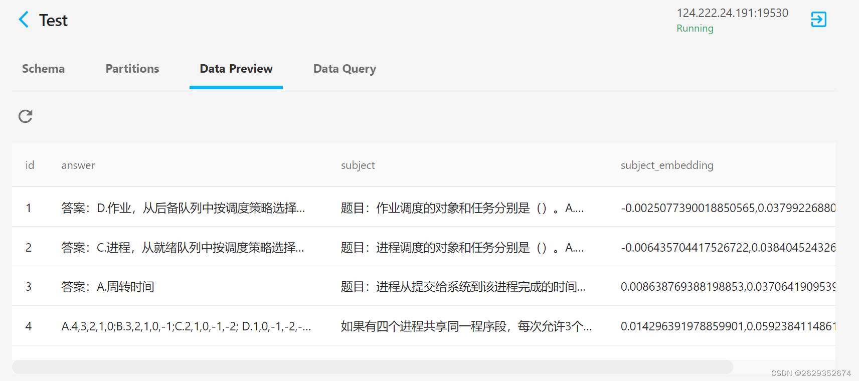
Task: Click the subject cell 题目：进程从提交给系统
Action: tap(463, 287)
